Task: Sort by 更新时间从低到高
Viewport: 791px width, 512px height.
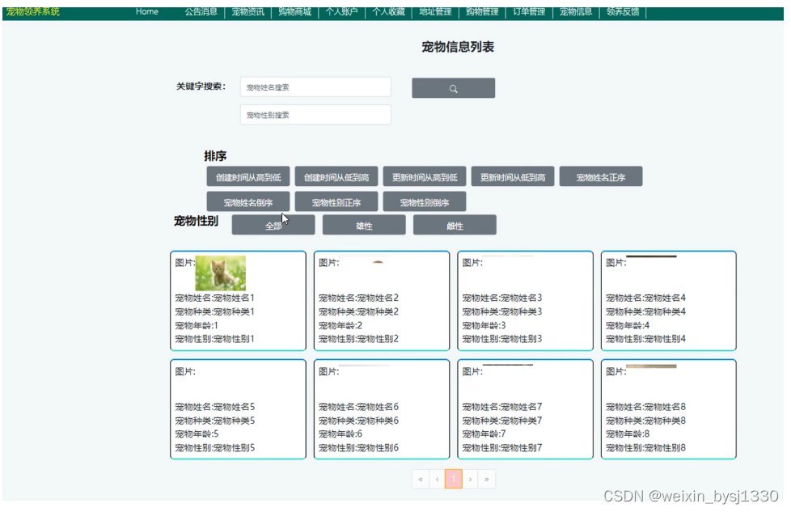Action: pos(513,176)
